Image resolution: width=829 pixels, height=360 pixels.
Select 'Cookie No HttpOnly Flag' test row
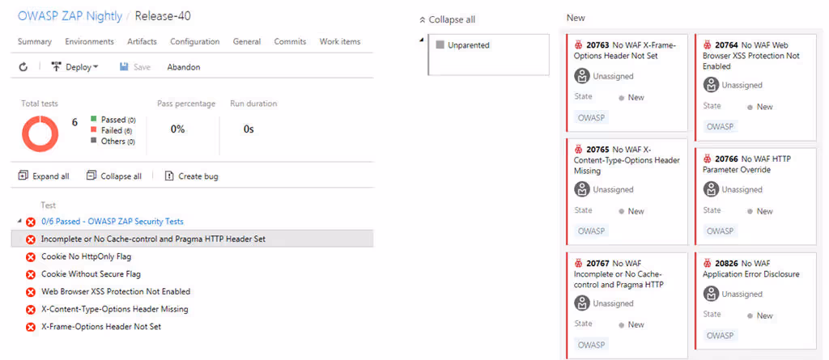point(192,256)
